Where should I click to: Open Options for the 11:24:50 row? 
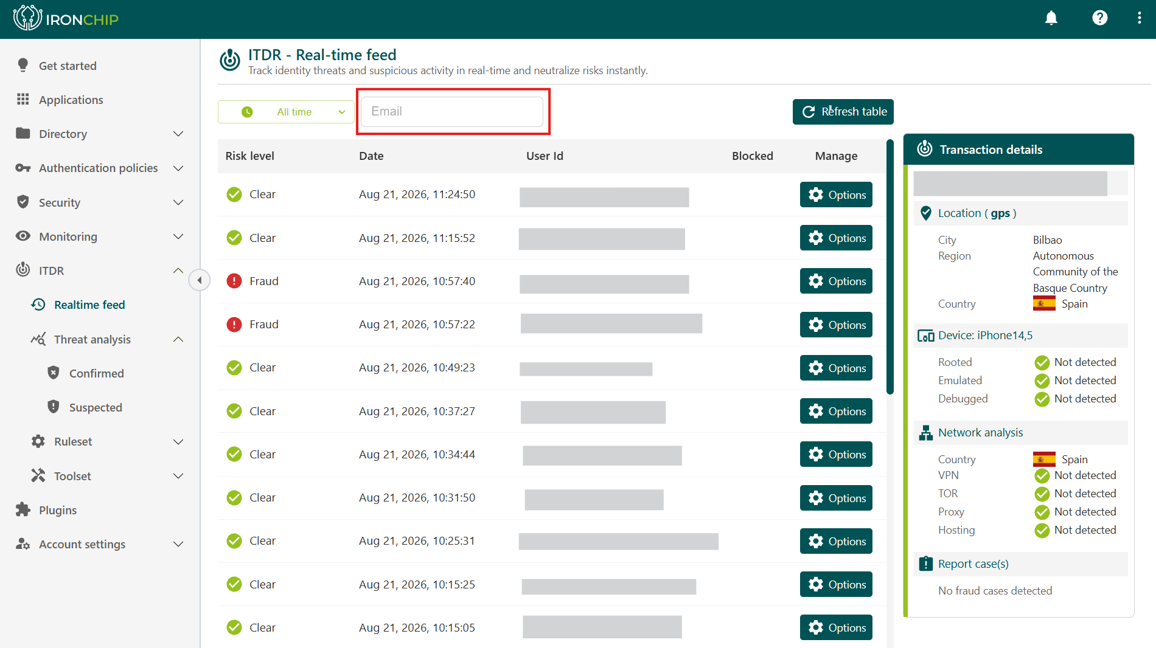pyautogui.click(x=836, y=195)
